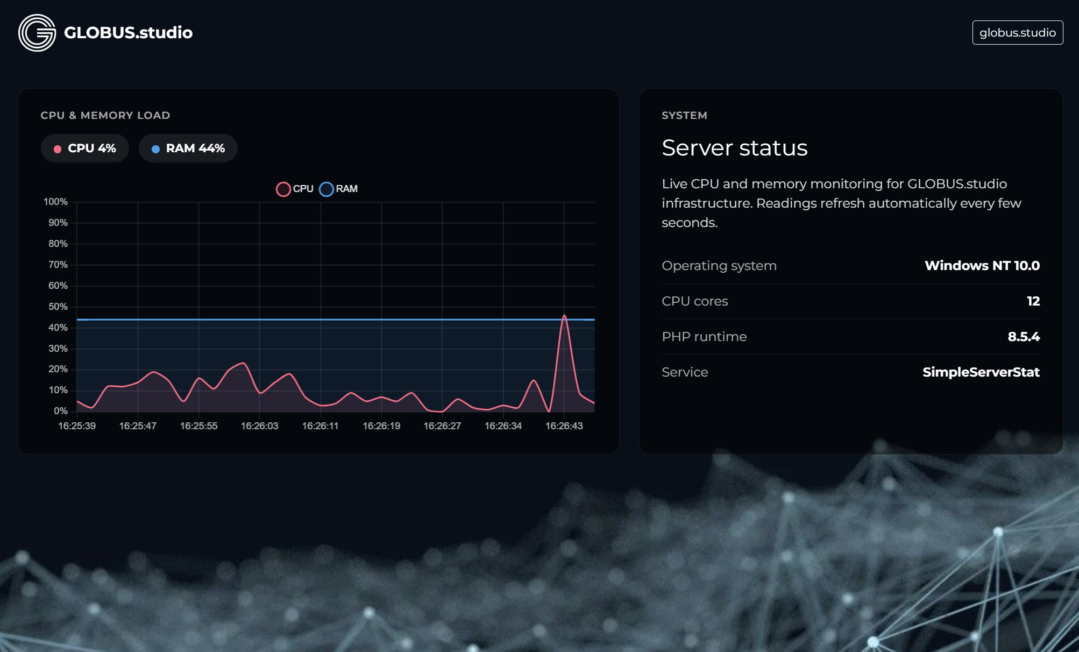The width and height of the screenshot is (1079, 652).
Task: Click the GLOBUS.studio circular logo icon
Action: pos(37,33)
